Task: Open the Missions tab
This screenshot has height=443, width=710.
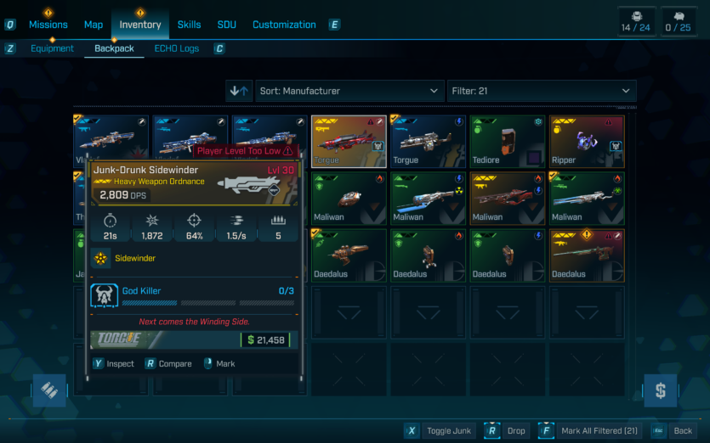Action: coord(48,25)
